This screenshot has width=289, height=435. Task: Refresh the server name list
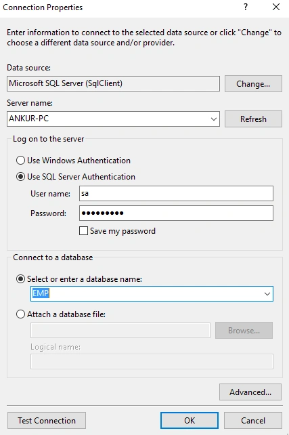click(253, 119)
